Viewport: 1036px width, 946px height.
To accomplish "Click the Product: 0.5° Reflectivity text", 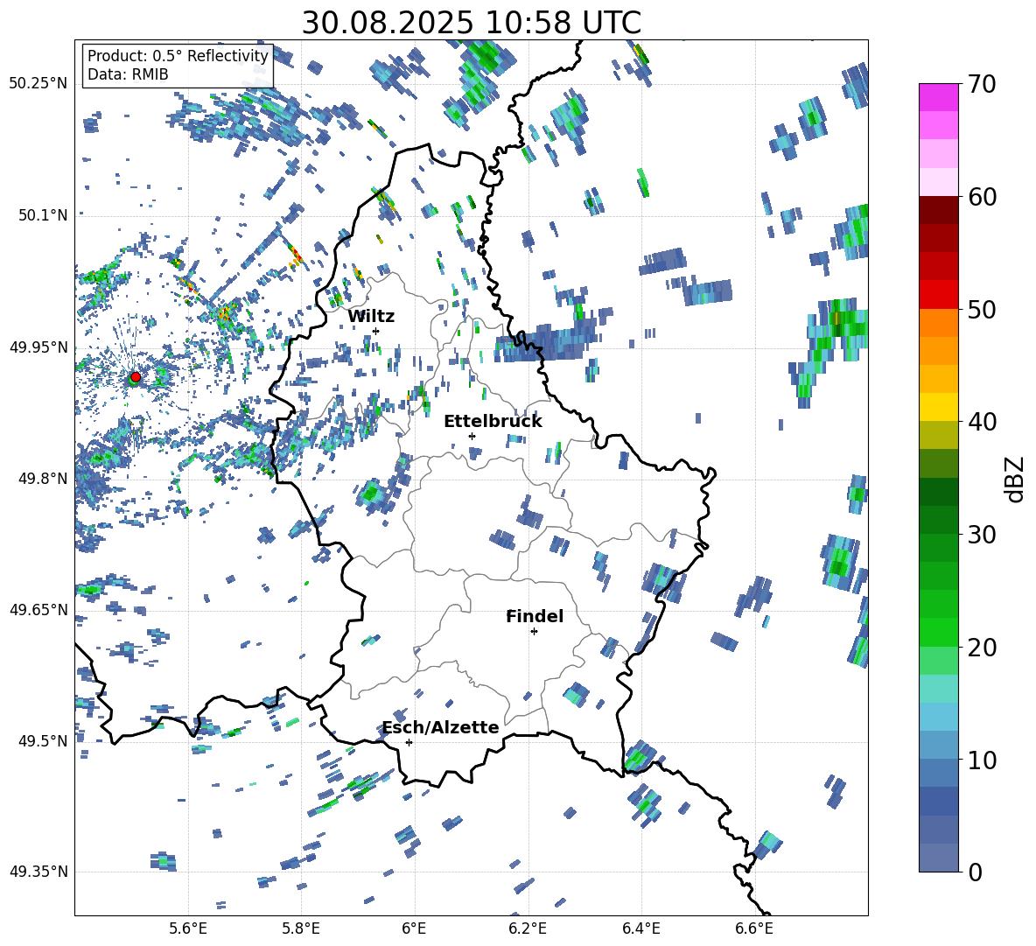I will [178, 55].
